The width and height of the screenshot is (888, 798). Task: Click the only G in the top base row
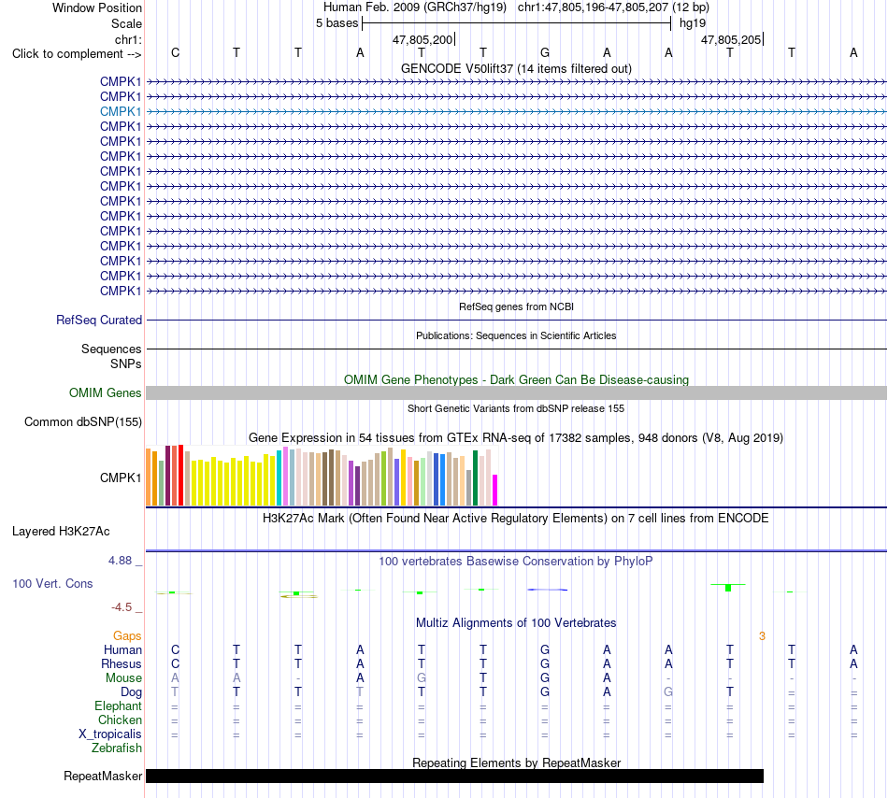545,52
